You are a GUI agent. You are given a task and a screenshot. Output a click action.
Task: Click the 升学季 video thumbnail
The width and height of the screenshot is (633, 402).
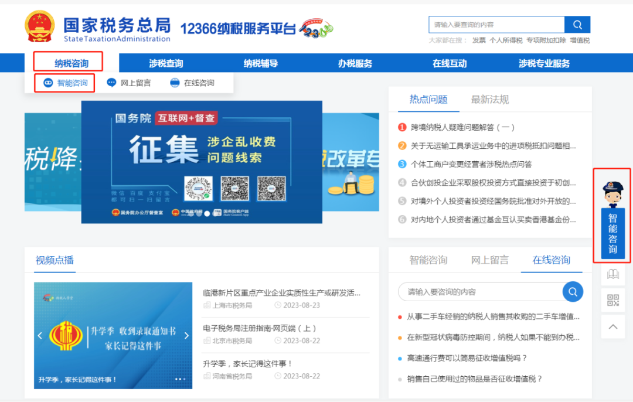click(113, 335)
